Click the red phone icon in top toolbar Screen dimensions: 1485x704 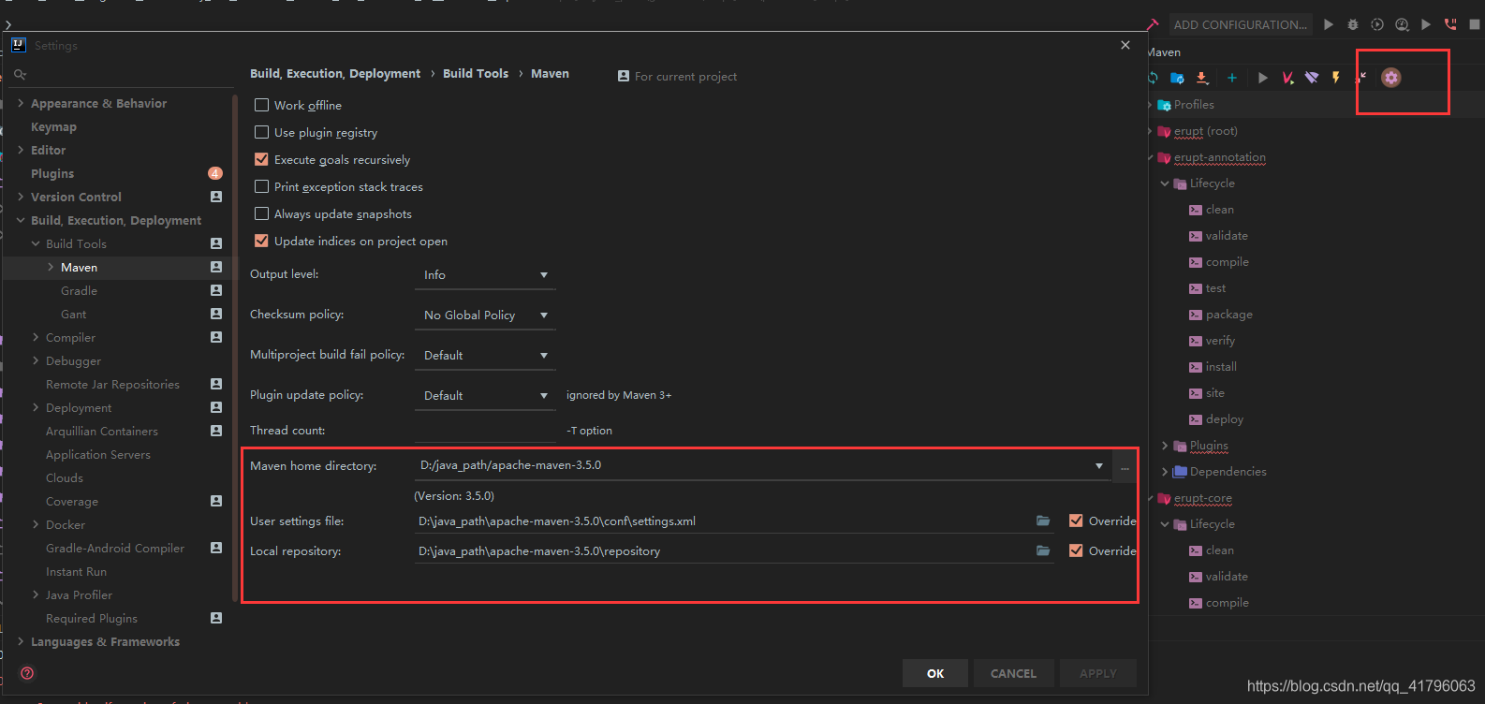pyautogui.click(x=1450, y=24)
